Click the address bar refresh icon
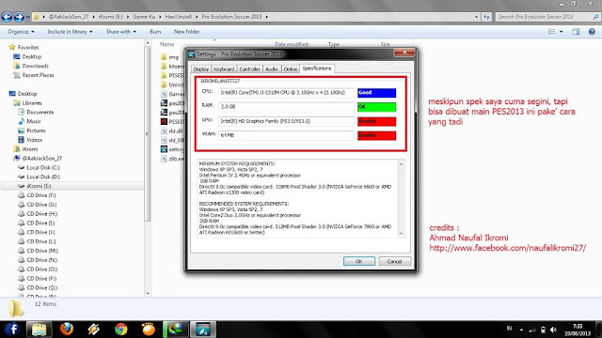Screen dimensions: 602x338 [486, 17]
